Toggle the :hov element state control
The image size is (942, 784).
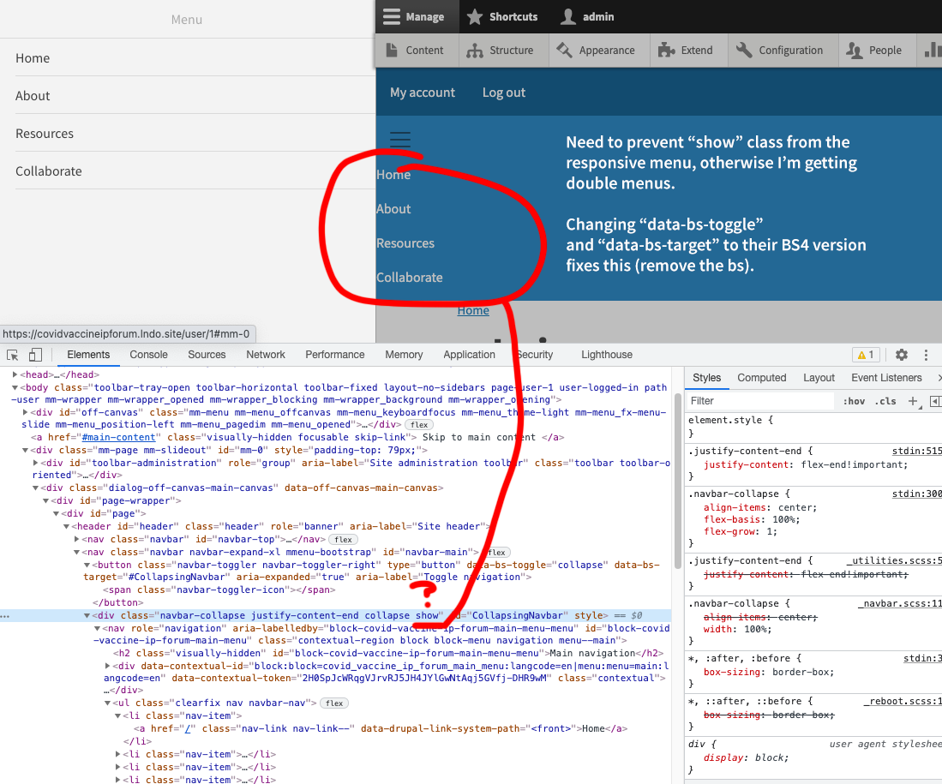(x=854, y=401)
